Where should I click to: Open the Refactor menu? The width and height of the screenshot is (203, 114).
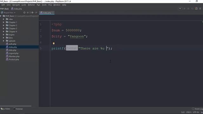31,5
